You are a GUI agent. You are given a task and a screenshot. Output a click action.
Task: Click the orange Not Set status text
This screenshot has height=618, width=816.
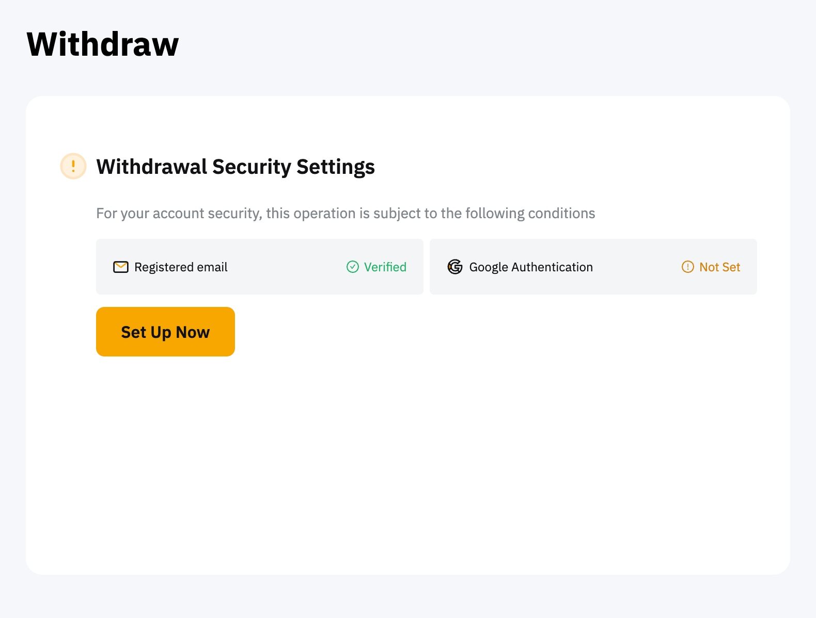[x=719, y=267]
